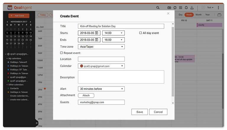Click the Cancel button
227x130 pixels.
(158, 112)
